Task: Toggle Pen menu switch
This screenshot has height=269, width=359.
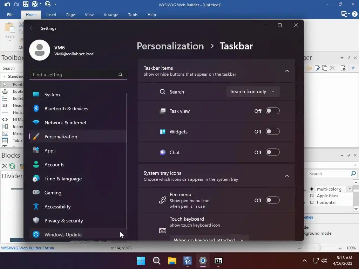Action: (272, 200)
